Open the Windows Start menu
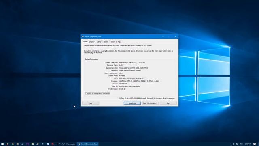The image size is (259, 146). point(2,144)
